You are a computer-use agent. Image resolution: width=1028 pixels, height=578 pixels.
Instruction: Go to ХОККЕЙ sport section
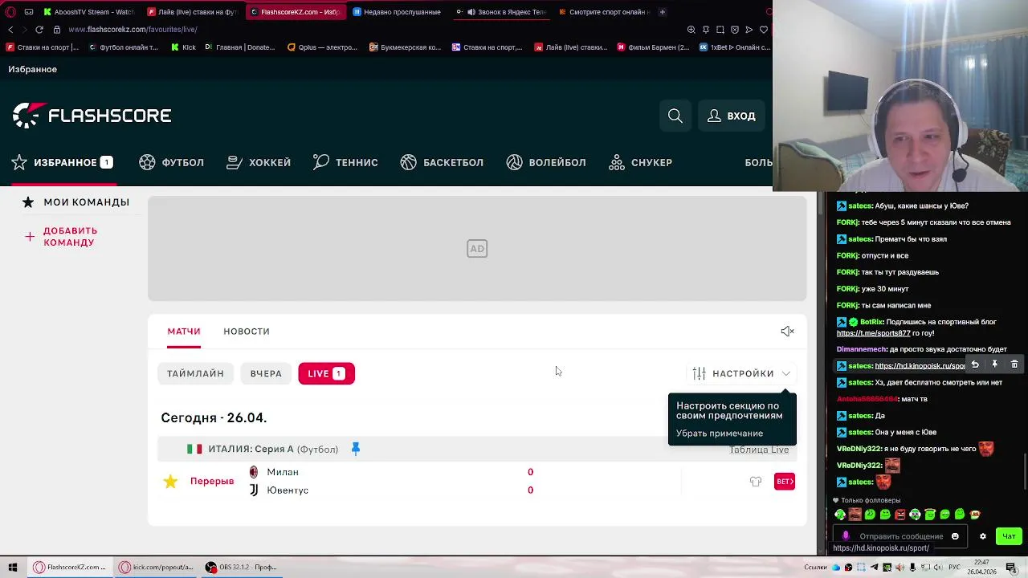pyautogui.click(x=259, y=162)
